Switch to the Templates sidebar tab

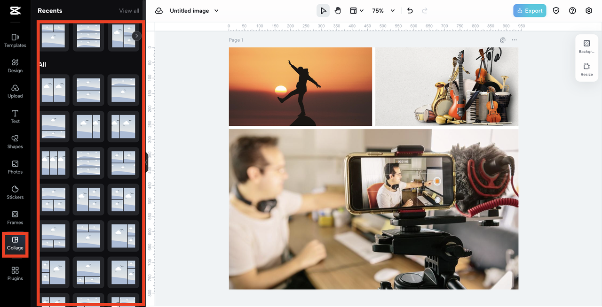click(x=15, y=40)
